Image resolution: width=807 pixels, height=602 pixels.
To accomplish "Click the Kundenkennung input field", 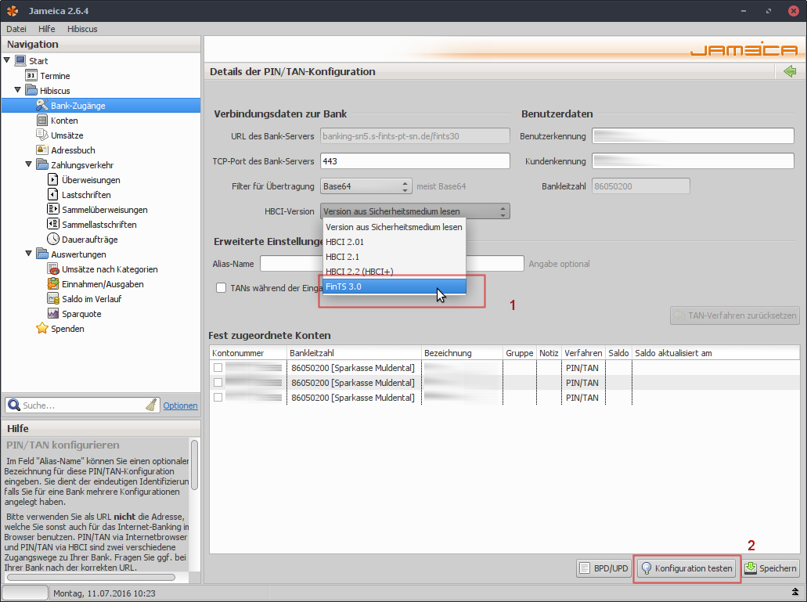I will (693, 161).
